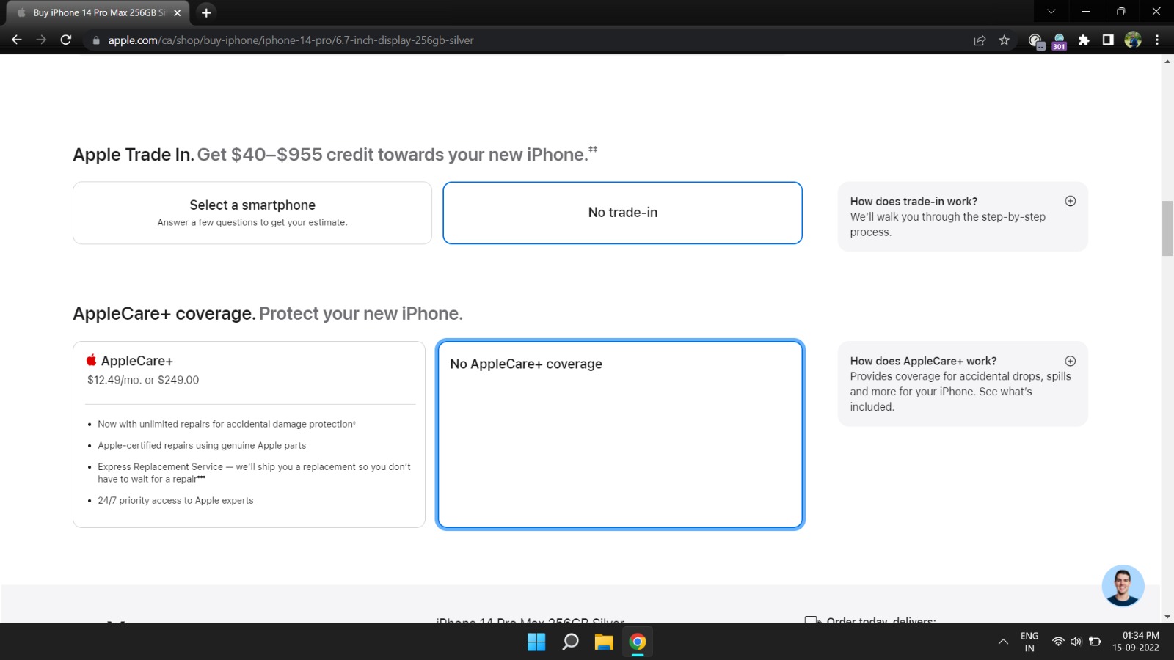Open the Wi-Fi network tray icon
The image size is (1174, 660).
point(1058,642)
